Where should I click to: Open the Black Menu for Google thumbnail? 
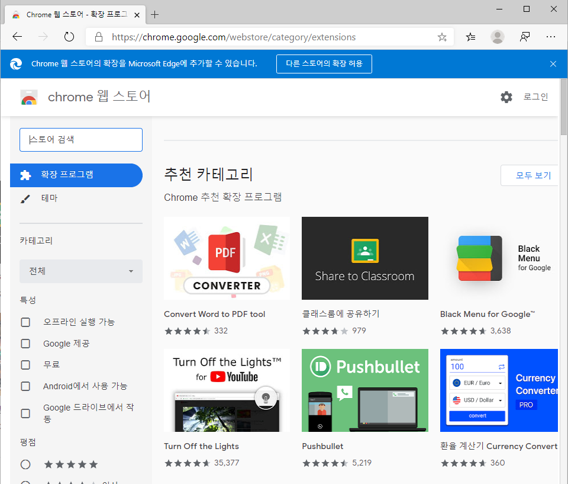point(499,258)
